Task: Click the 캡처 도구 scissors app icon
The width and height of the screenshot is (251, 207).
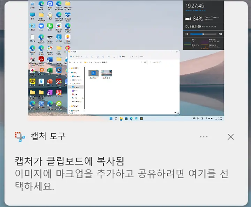Action: (x=20, y=137)
